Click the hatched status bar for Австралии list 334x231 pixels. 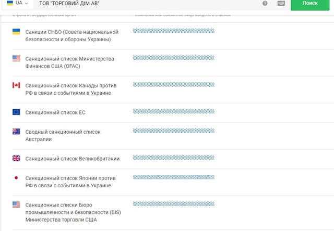(174, 131)
